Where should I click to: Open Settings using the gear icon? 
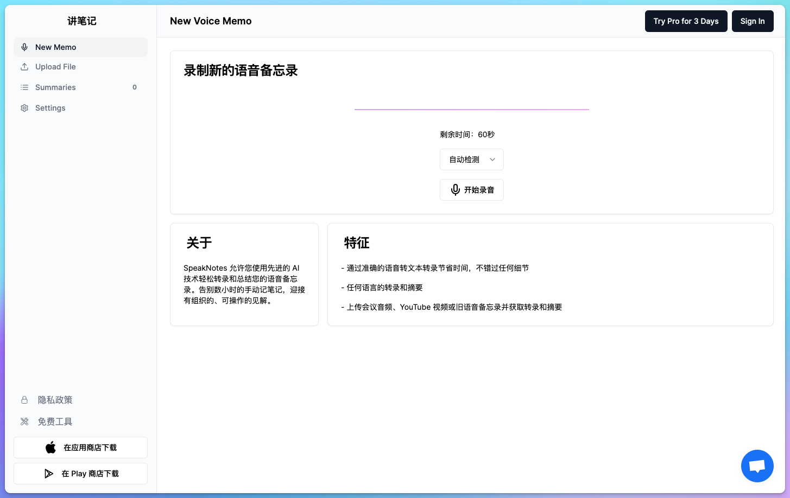pos(24,108)
